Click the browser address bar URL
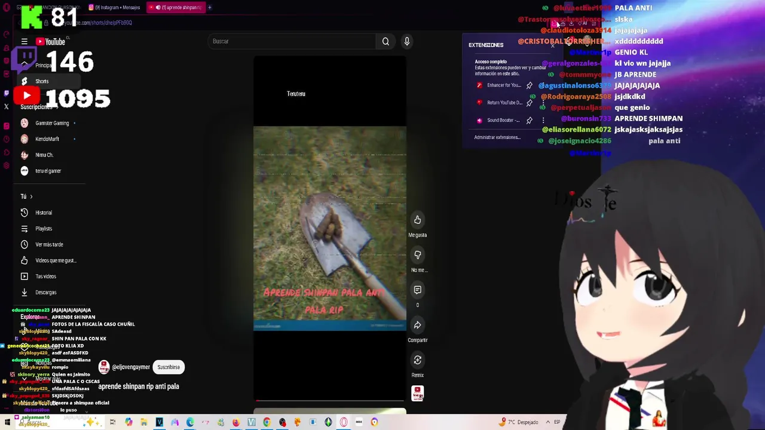The image size is (765, 430). (94, 23)
